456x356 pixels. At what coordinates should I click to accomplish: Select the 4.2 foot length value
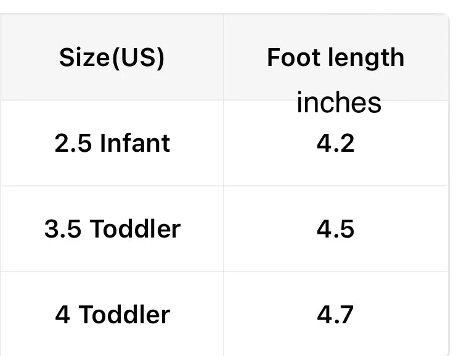tap(336, 143)
